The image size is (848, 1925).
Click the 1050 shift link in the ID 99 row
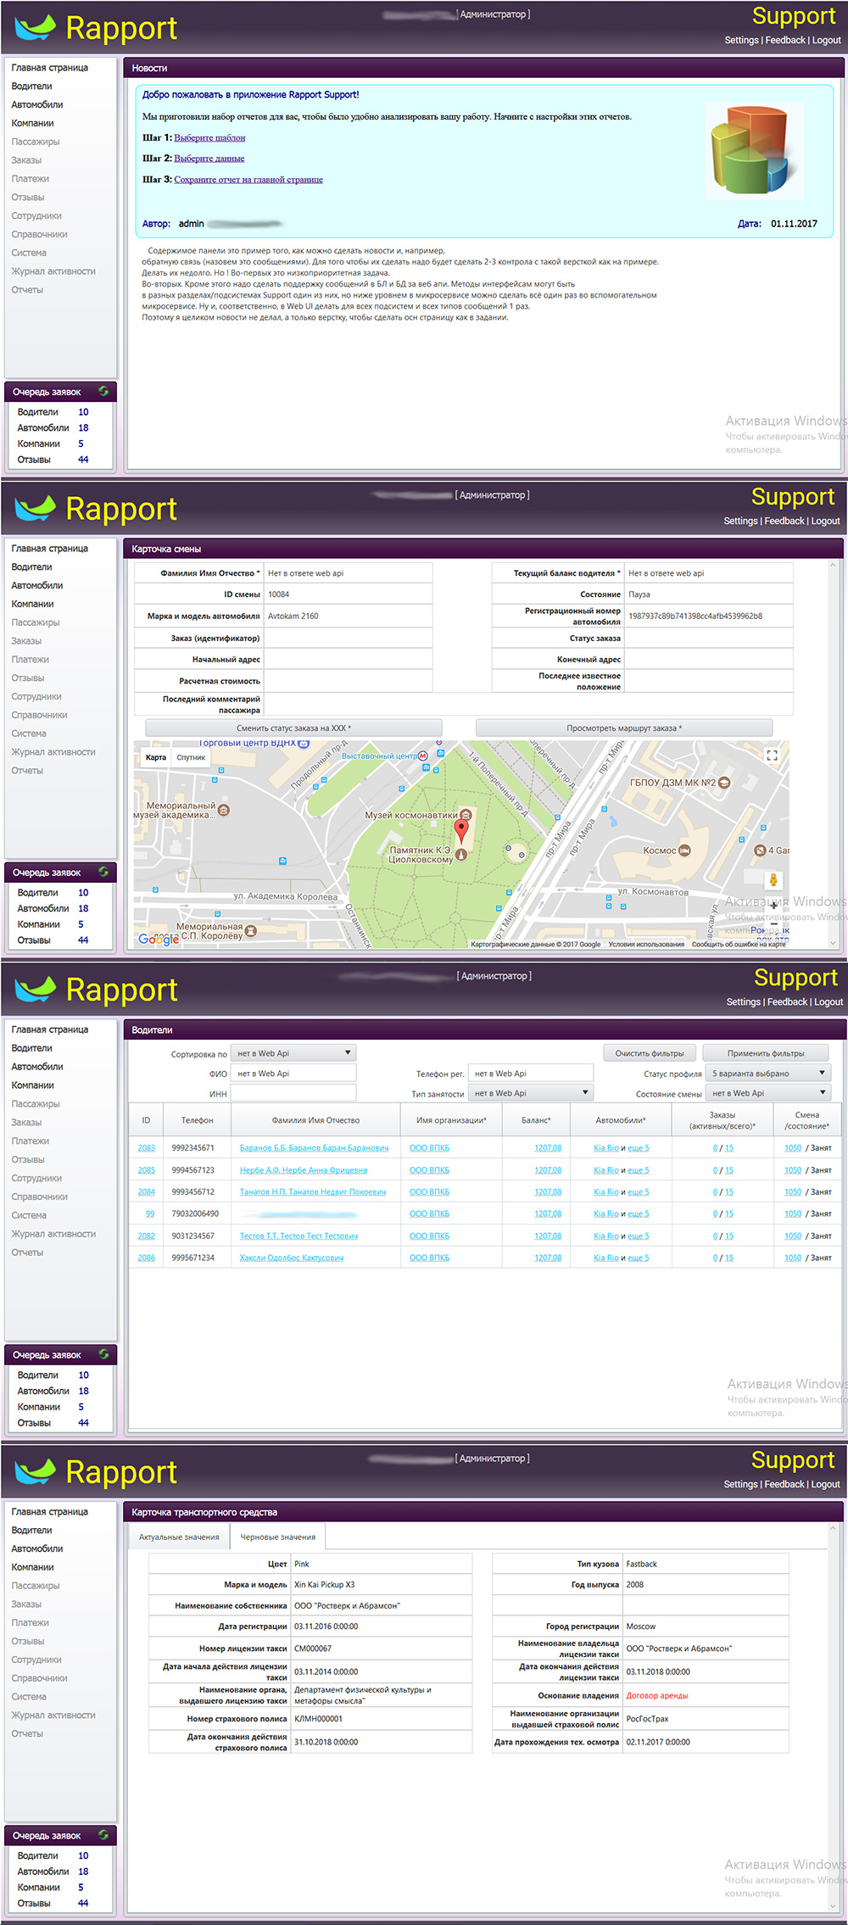pos(793,1214)
